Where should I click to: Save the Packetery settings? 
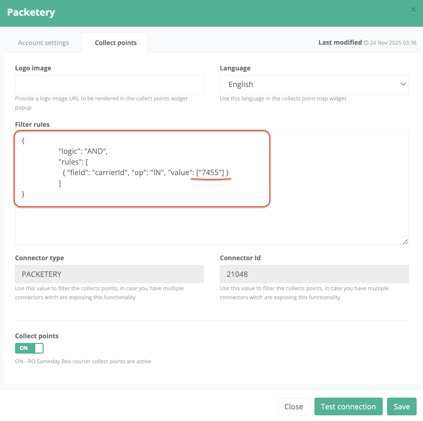(x=401, y=407)
